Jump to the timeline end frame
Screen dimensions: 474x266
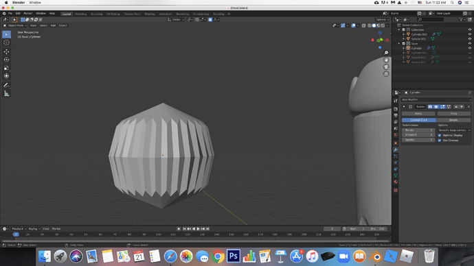207,229
